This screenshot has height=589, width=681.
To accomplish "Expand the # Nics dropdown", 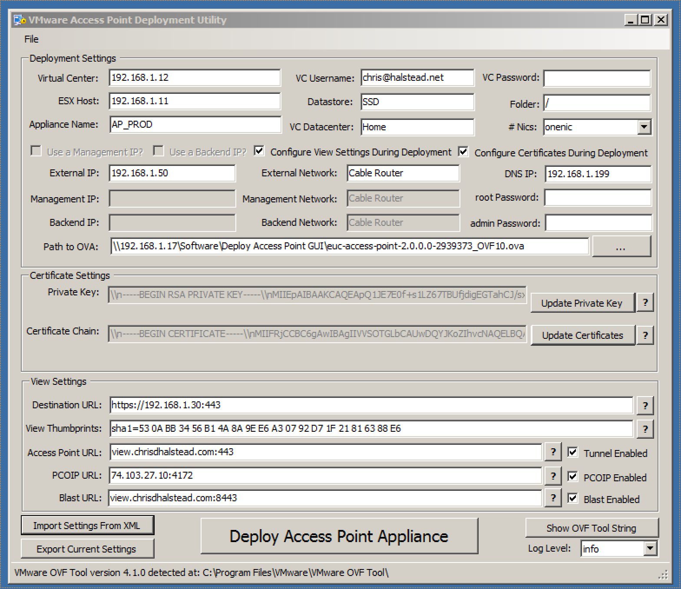I will [644, 127].
